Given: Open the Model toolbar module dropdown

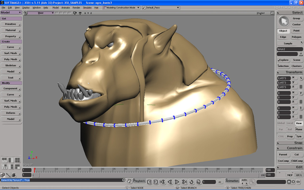Looking at the screenshot, I should [11, 12].
